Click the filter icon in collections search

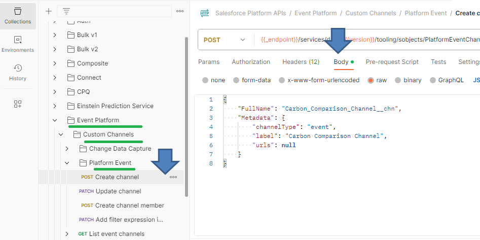66,11
